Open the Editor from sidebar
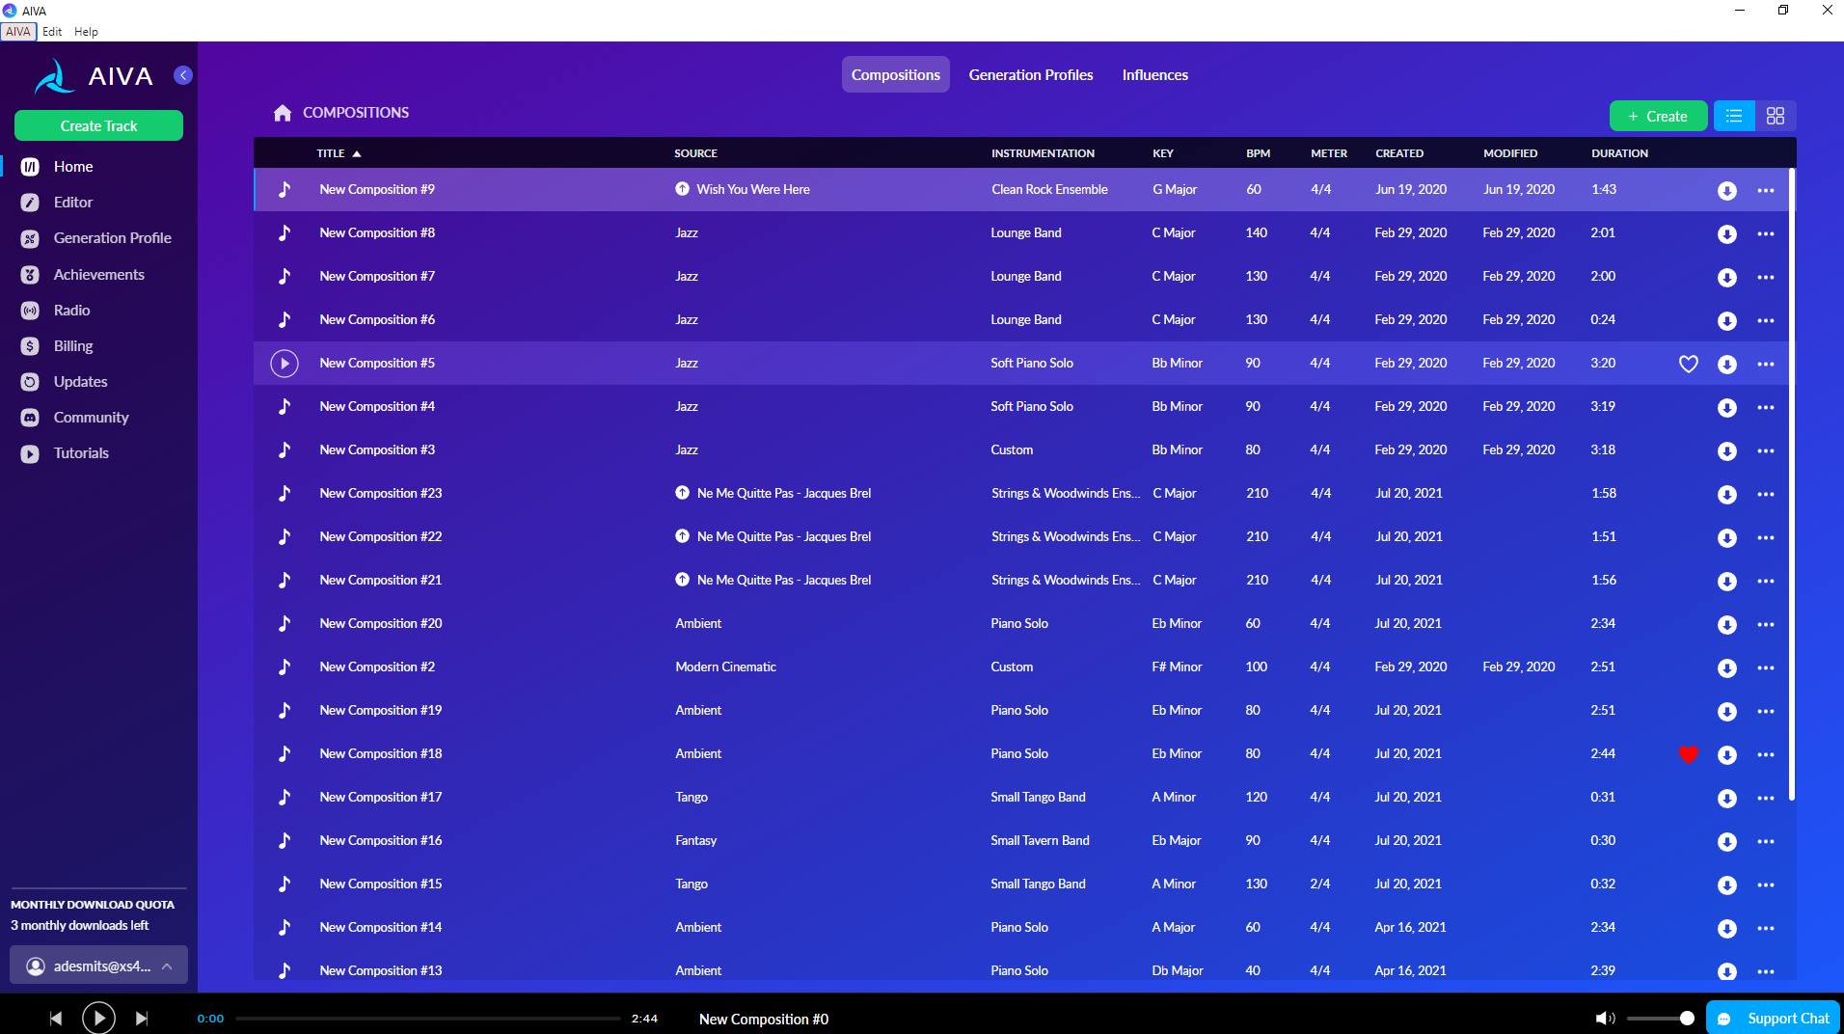Screen dimensions: 1844x1034 coord(73,203)
